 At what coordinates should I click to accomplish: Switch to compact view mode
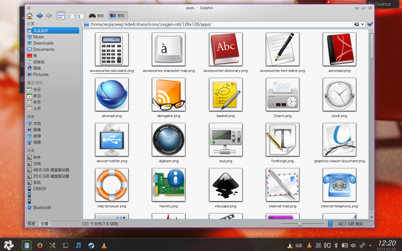pyautogui.click(x=71, y=16)
